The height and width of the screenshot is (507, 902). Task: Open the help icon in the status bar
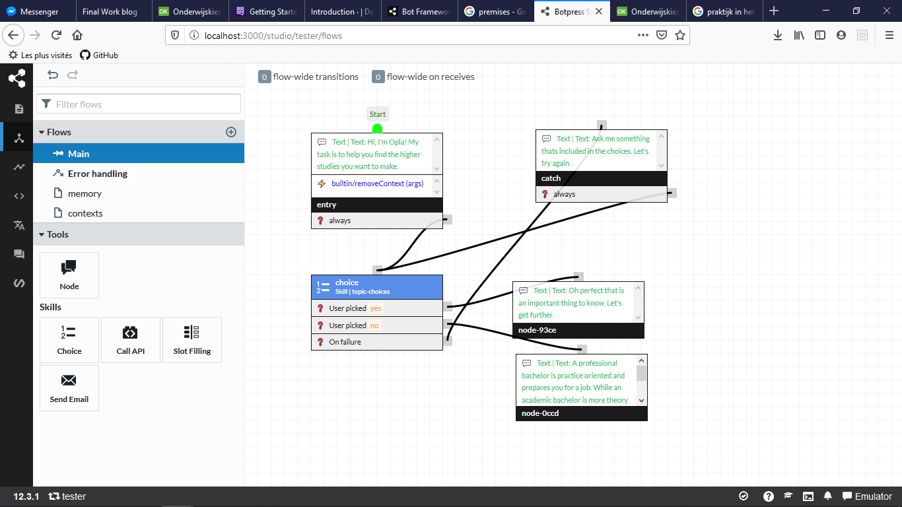pos(768,496)
